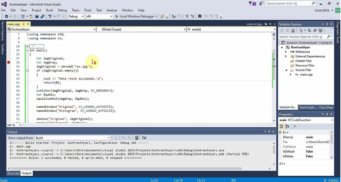Click the Publish button in status bar
The height and width of the screenshot is (182, 341).
tap(331, 180)
